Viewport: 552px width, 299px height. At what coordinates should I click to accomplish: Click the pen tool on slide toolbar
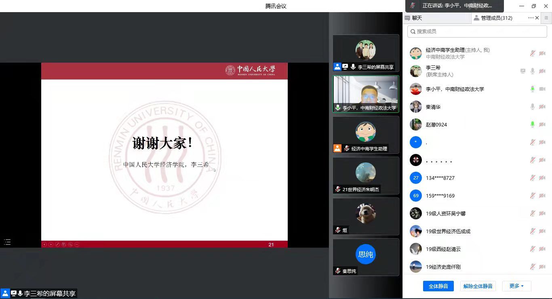pos(57,244)
